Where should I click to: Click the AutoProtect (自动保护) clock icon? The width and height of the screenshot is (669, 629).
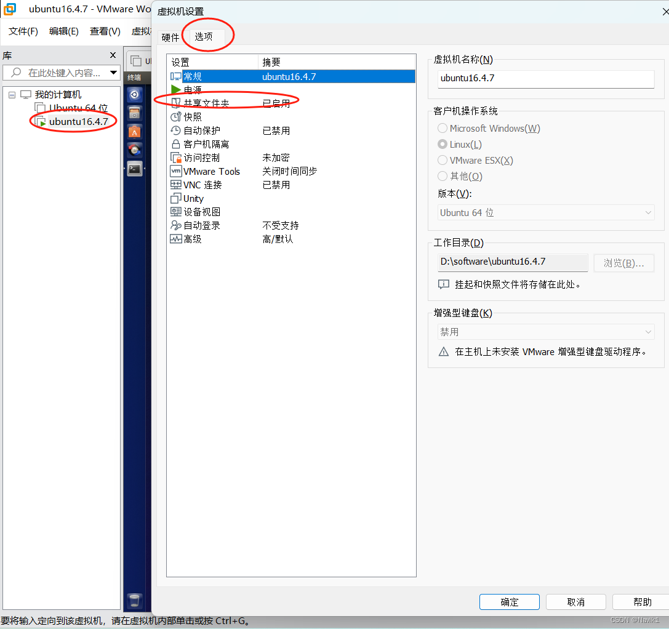tap(175, 130)
